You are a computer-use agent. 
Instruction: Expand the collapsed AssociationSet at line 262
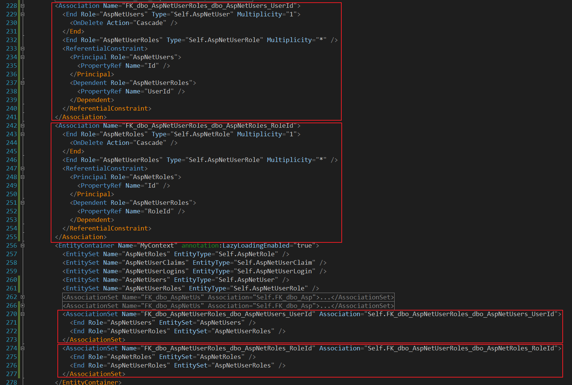[22, 297]
